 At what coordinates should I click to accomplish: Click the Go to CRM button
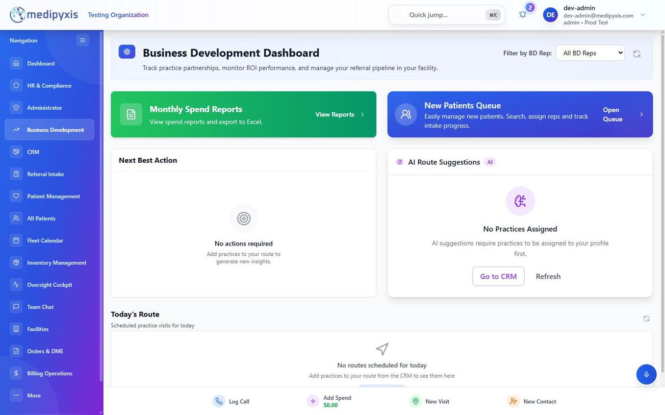(498, 276)
